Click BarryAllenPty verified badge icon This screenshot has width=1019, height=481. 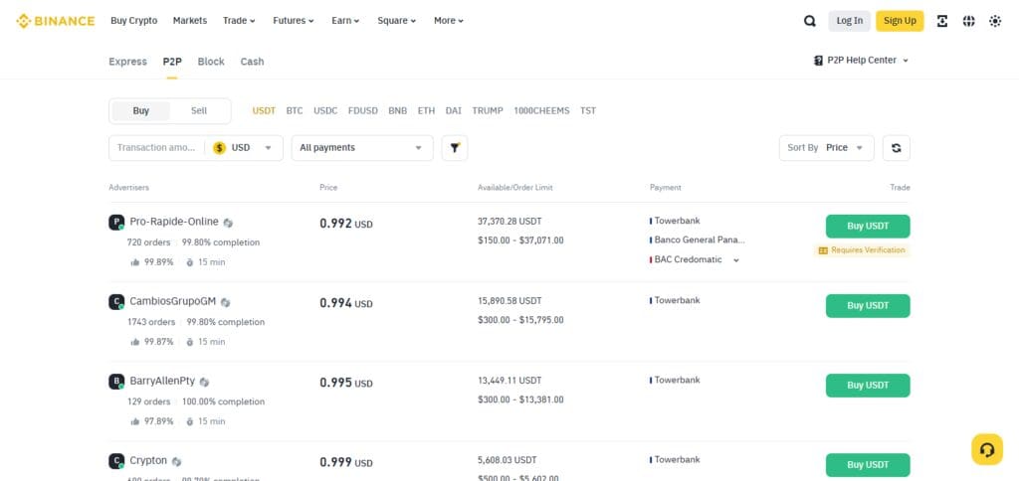(x=205, y=383)
